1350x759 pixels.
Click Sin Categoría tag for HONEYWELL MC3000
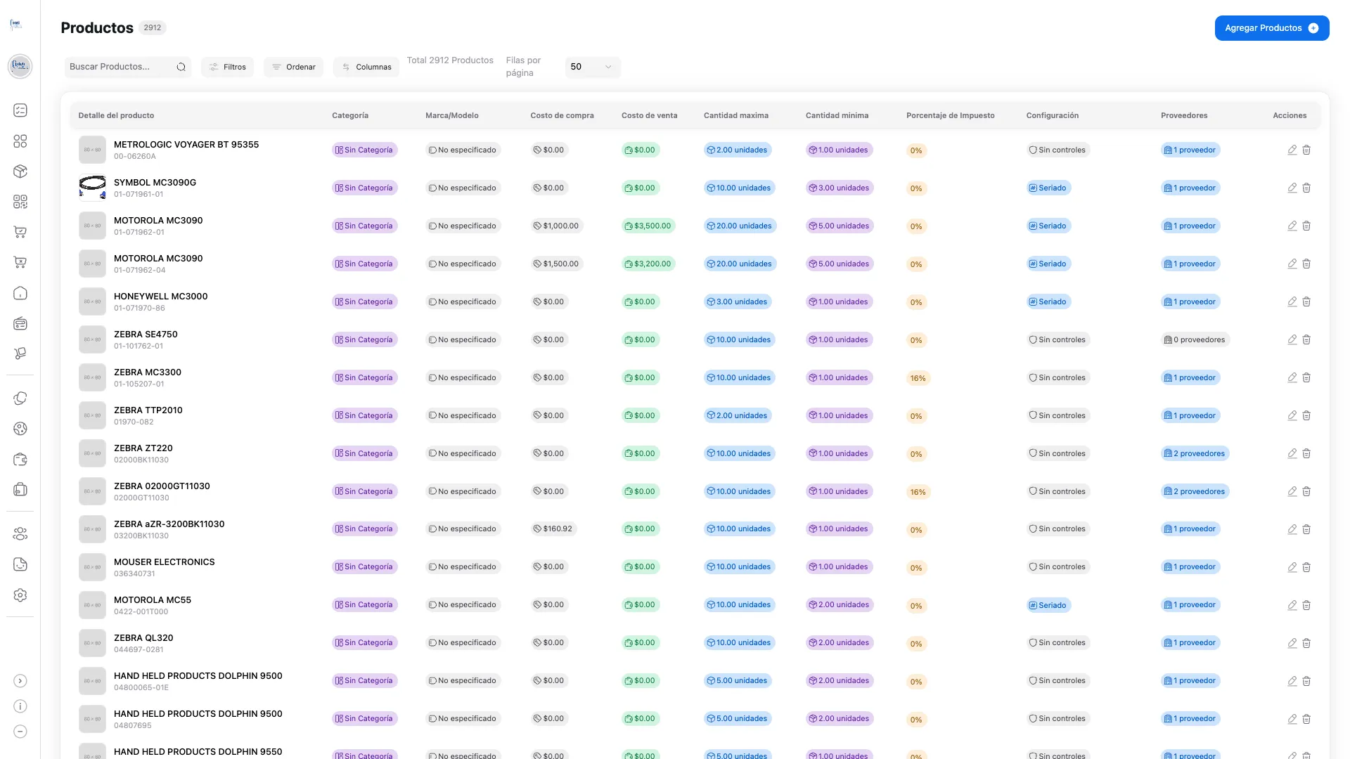tap(364, 301)
